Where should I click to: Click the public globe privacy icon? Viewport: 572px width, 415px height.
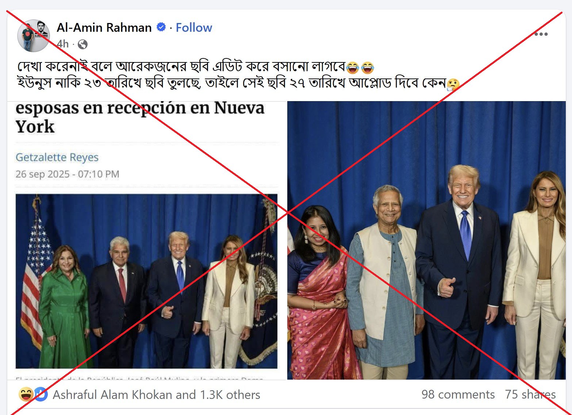(83, 45)
